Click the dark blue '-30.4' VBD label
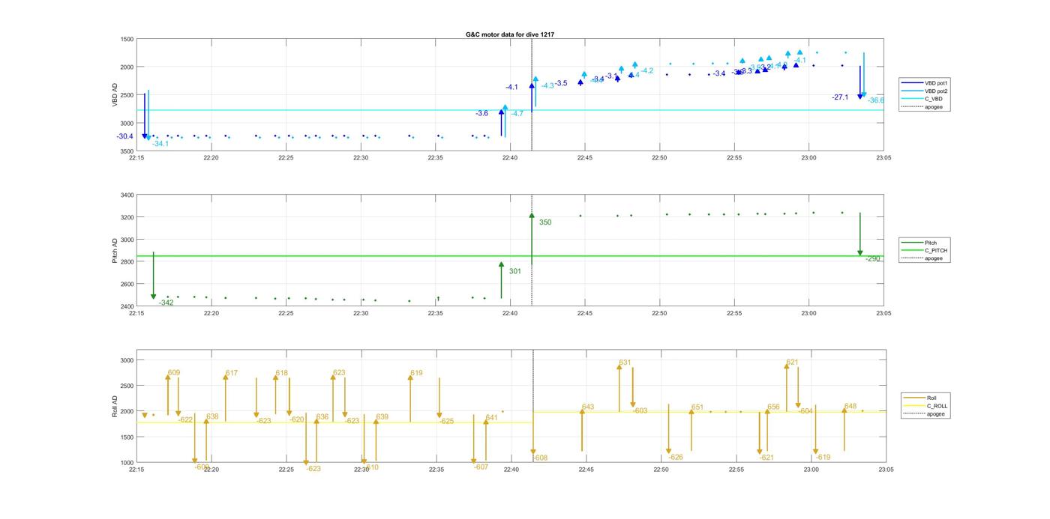1050x519 pixels. point(124,136)
